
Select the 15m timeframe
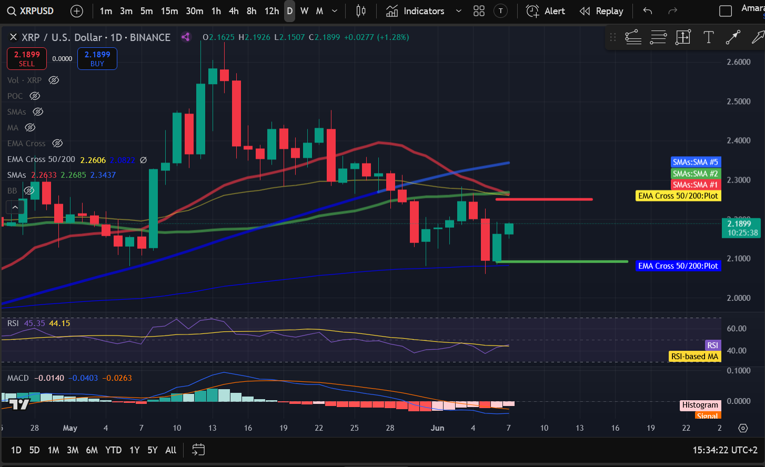[x=169, y=11]
